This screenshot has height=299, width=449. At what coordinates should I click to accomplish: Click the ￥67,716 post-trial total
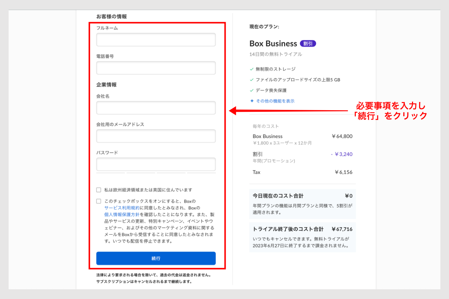(342, 229)
